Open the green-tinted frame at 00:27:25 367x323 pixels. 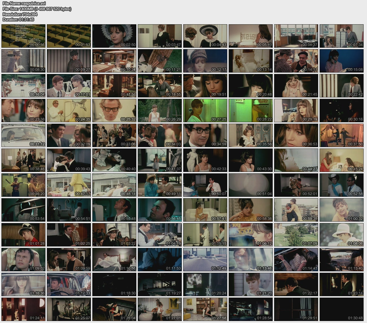click(x=205, y=110)
